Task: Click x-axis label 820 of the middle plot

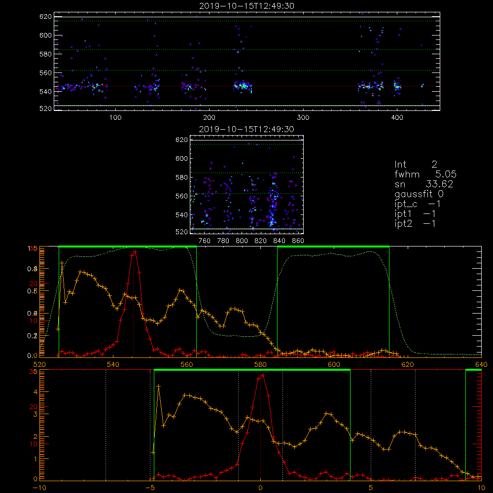Action: [x=261, y=241]
